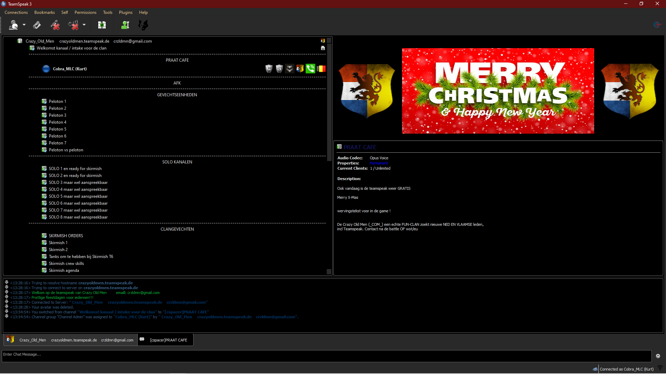
Task: Open dropdown next to Mute Speakers icon
Action: pyautogui.click(x=84, y=25)
